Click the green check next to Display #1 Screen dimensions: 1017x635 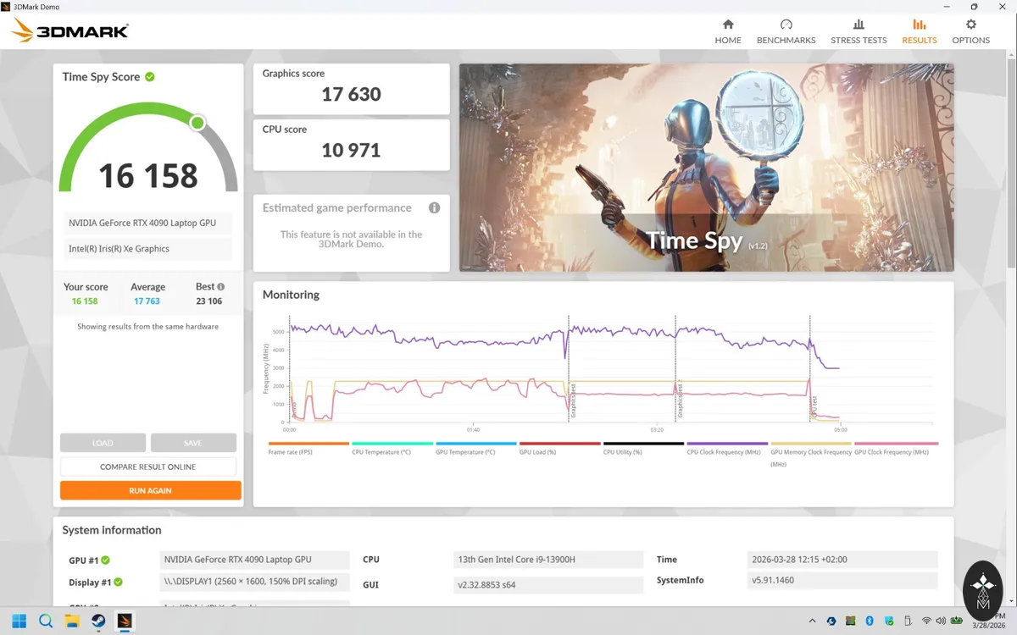click(x=119, y=583)
